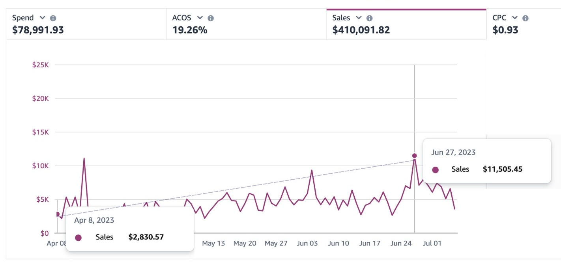The width and height of the screenshot is (561, 264).
Task: Expand the Sales metric dropdown chevron
Action: click(359, 18)
